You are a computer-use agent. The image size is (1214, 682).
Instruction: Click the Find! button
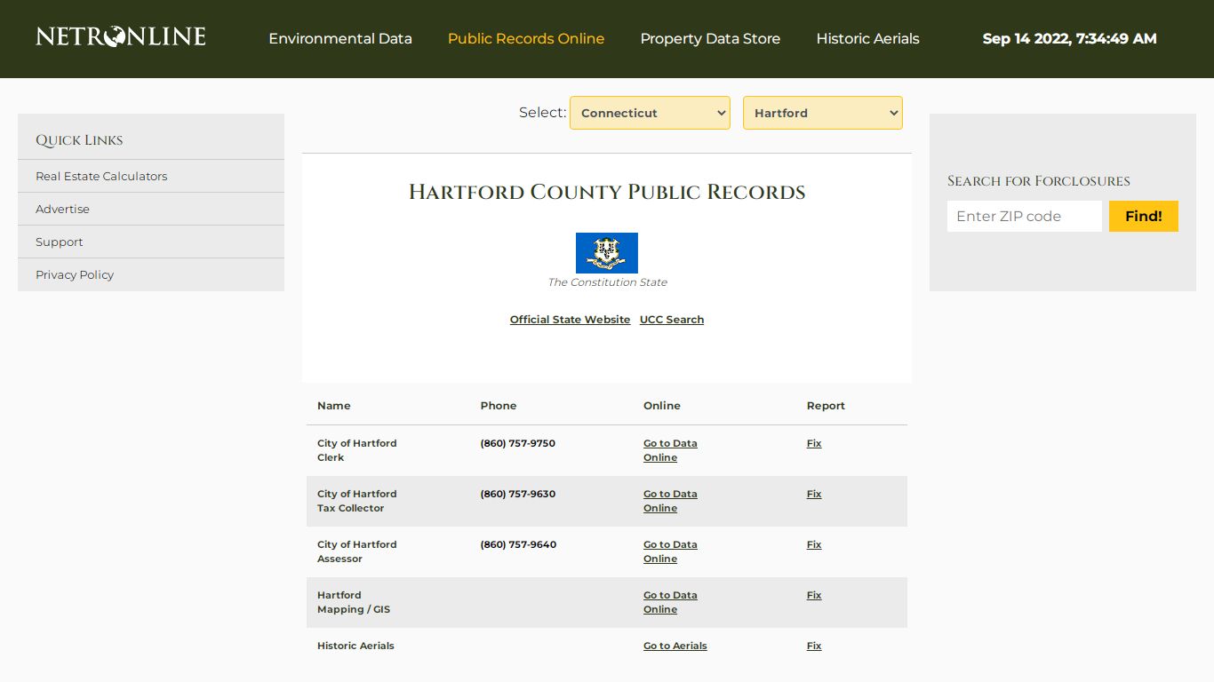coord(1144,216)
